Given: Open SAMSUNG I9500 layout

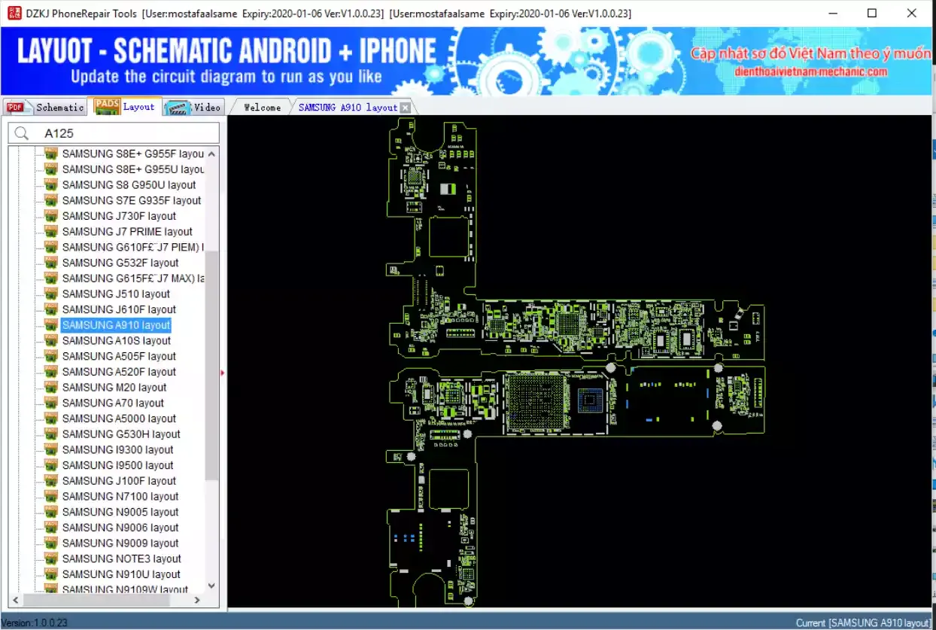Looking at the screenshot, I should pyautogui.click(x=117, y=465).
